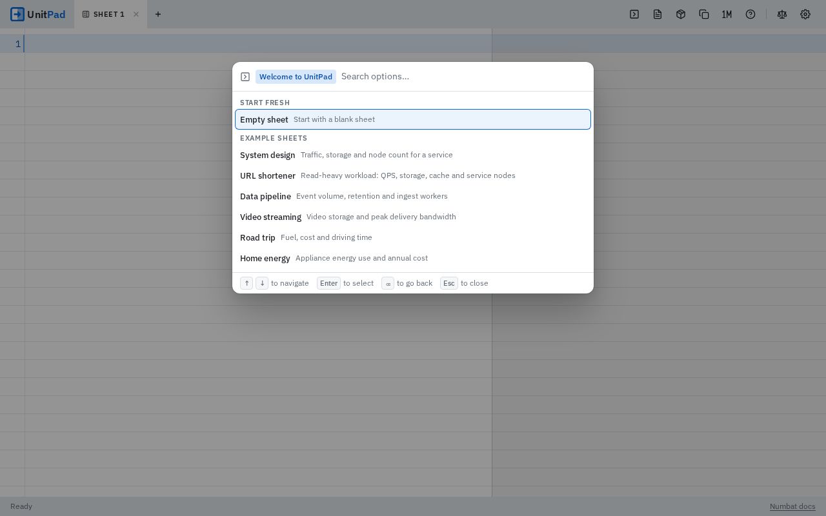This screenshot has width=826, height=516.
Task: Open help via the question mark icon
Action: [x=750, y=14]
